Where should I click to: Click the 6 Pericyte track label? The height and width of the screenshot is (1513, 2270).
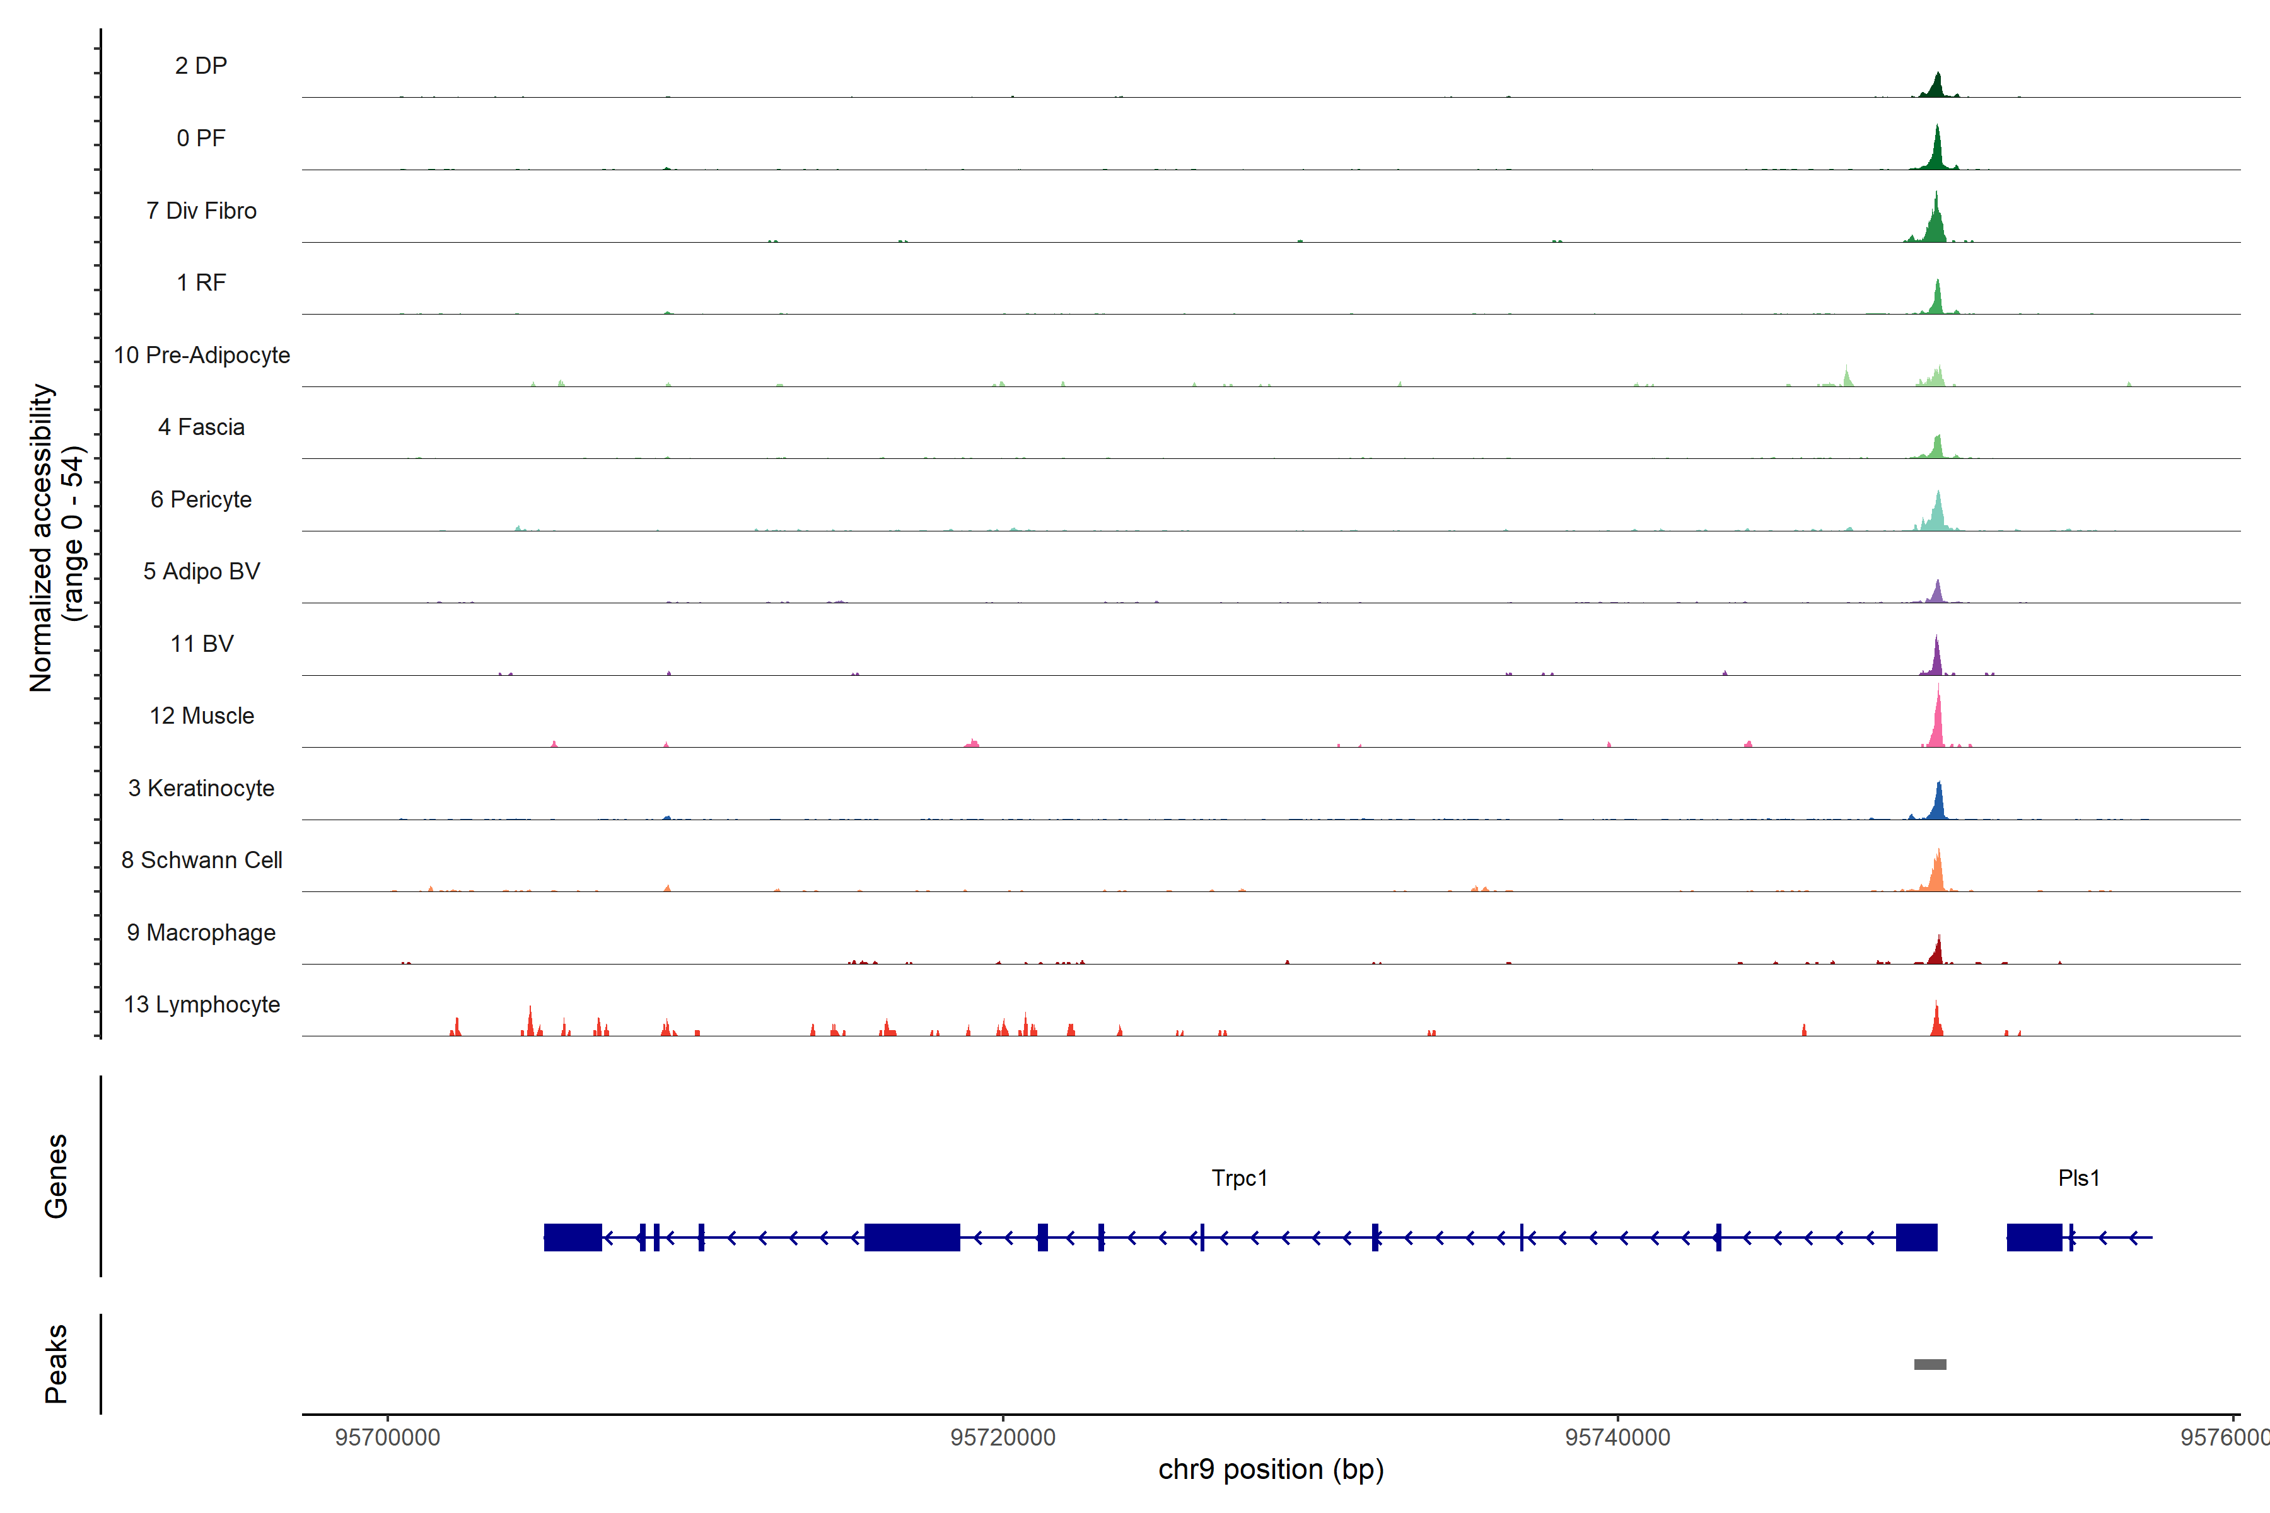point(202,499)
